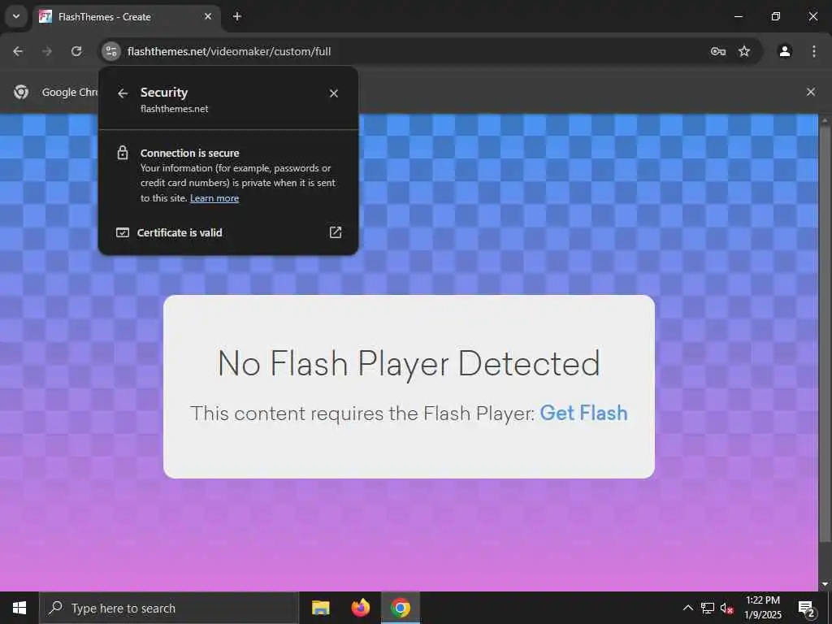Restore down the Chrome window
The height and width of the screenshot is (624, 832).
coord(775,16)
